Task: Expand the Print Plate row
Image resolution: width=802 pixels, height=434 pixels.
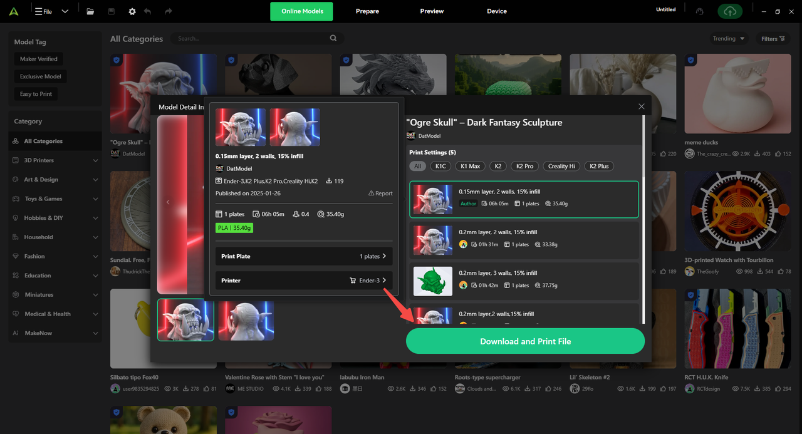Action: pyautogui.click(x=304, y=256)
